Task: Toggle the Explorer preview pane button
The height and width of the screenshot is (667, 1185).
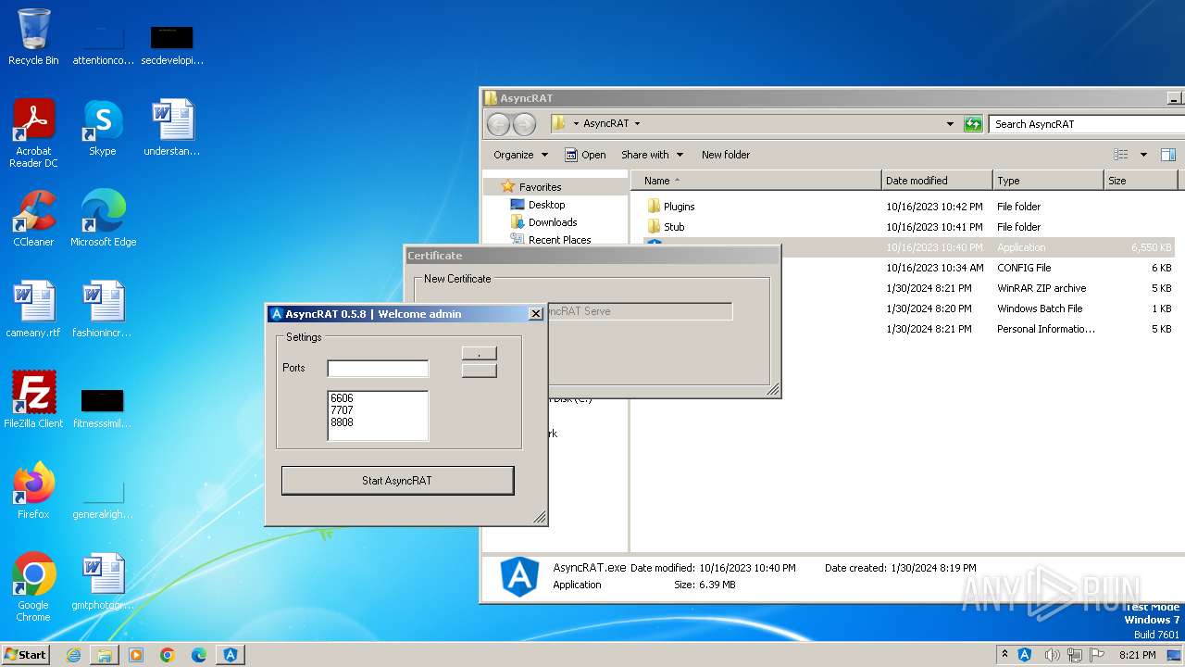Action: (1168, 155)
